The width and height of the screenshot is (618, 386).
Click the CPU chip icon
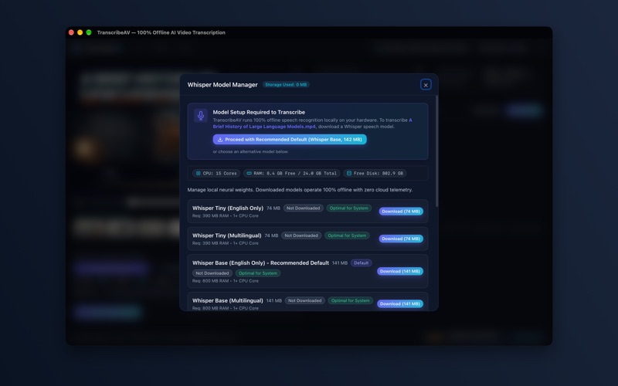pyautogui.click(x=199, y=173)
